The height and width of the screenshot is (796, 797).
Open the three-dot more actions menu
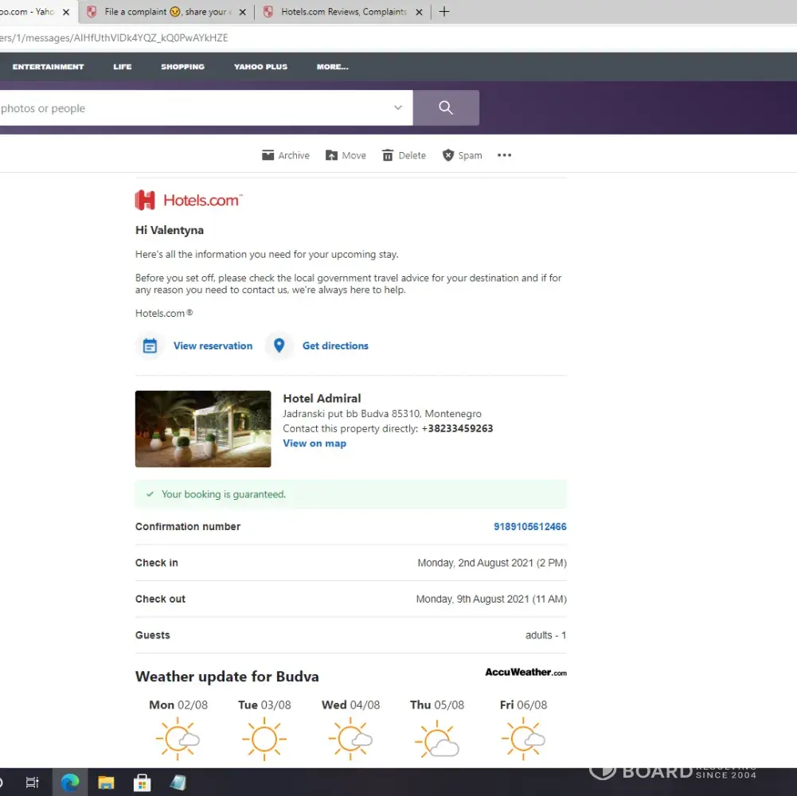[504, 155]
